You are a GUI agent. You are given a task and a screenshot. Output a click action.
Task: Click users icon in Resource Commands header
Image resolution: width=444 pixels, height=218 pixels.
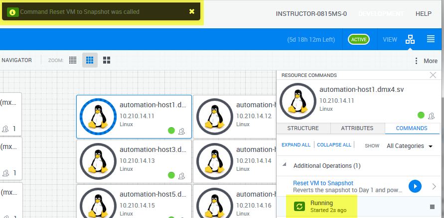click(x=431, y=115)
